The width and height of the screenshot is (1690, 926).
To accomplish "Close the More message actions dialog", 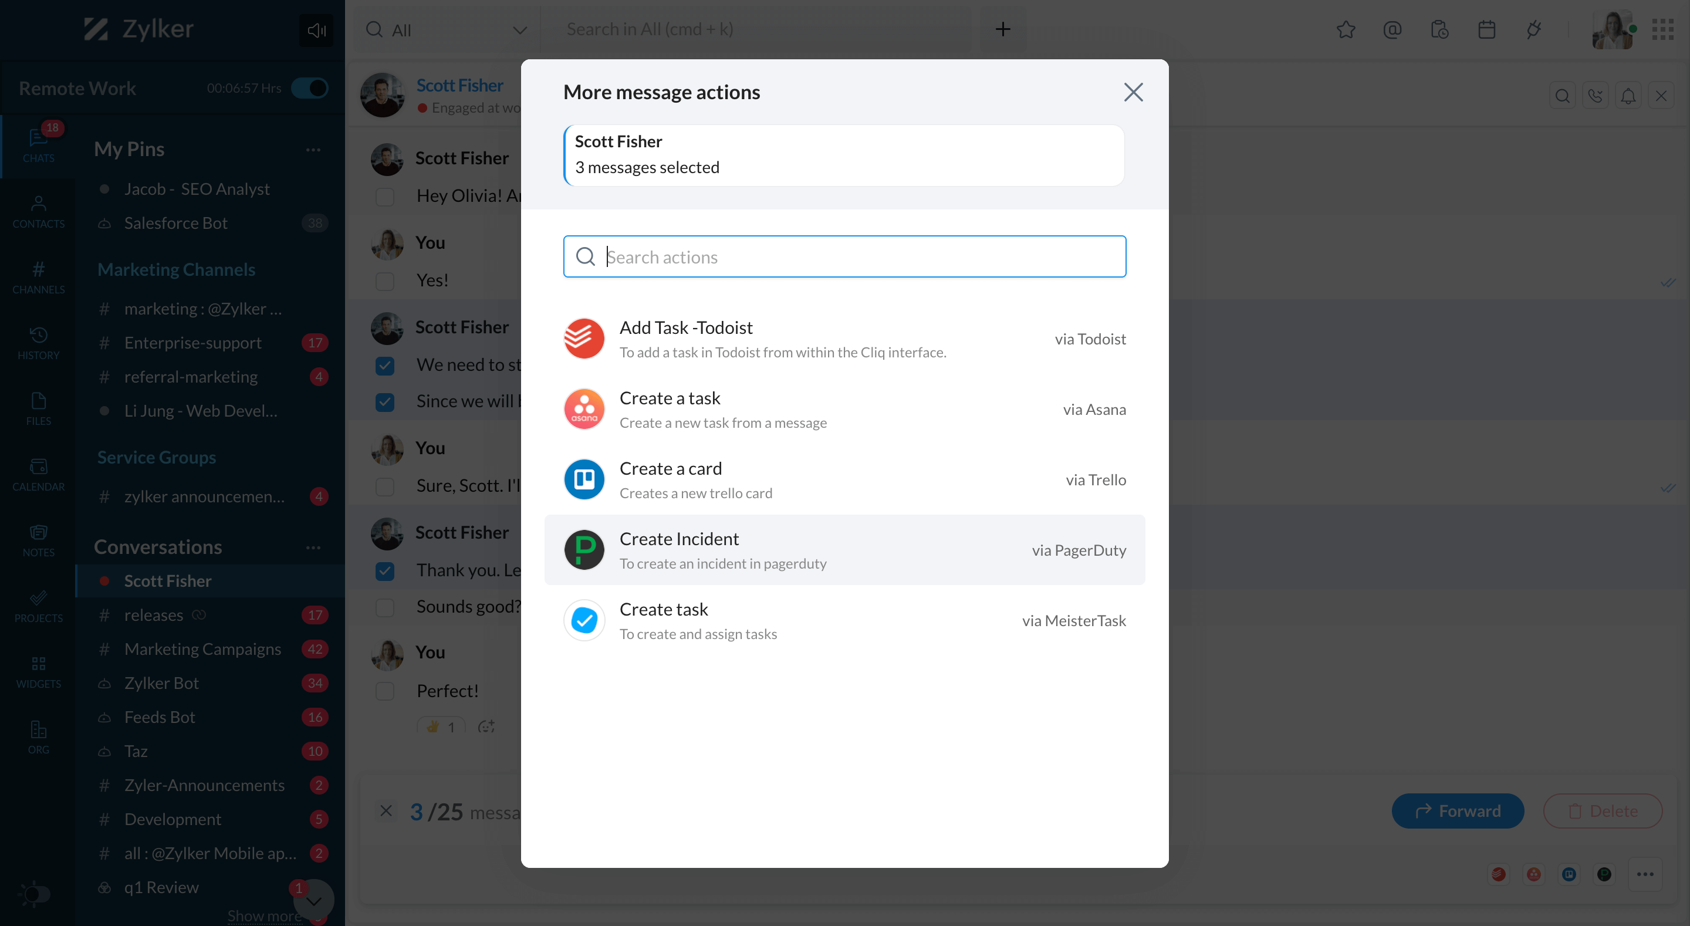I will 1133,92.
